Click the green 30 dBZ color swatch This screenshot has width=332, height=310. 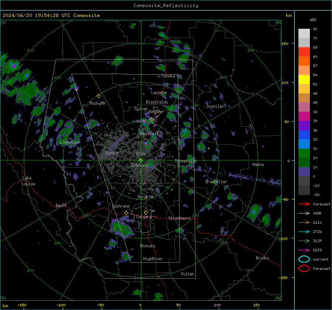pos(304,153)
